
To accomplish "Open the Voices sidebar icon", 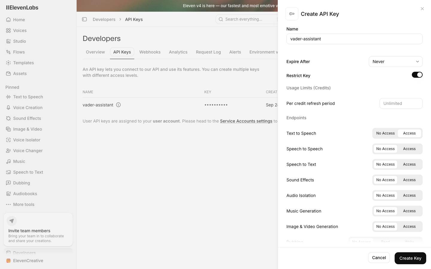I will (8, 30).
